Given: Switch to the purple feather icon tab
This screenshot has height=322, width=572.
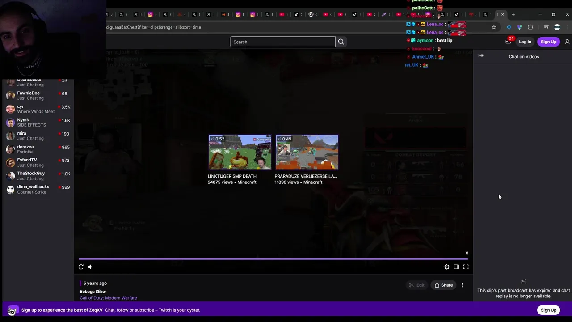Looking at the screenshot, I should pos(384,14).
